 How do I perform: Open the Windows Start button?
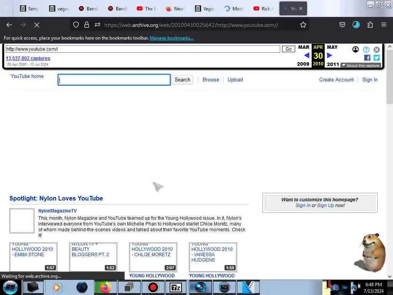tap(10, 287)
